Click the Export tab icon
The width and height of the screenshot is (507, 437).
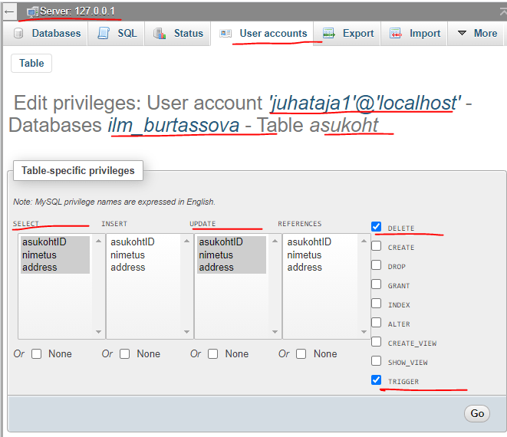coord(329,34)
